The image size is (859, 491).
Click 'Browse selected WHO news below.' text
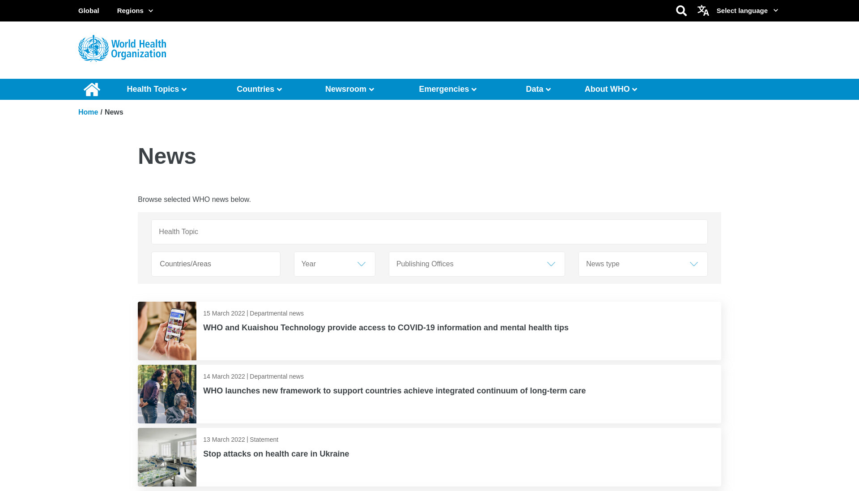point(194,200)
